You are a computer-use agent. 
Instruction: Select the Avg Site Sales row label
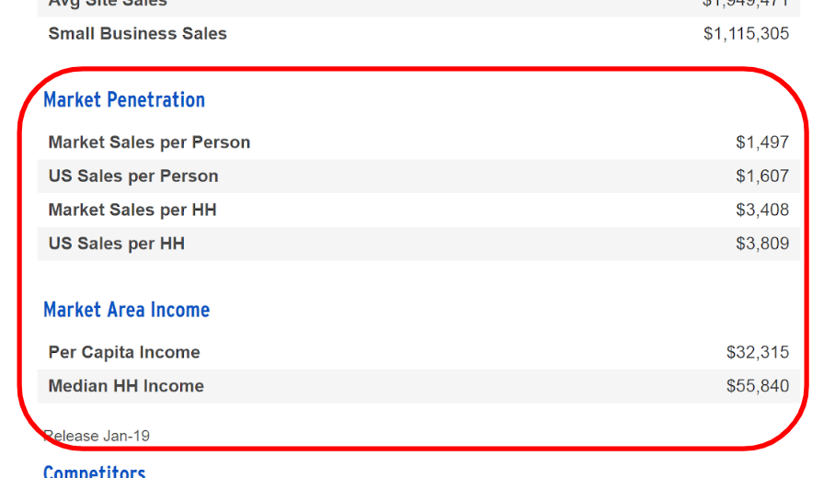click(108, 4)
